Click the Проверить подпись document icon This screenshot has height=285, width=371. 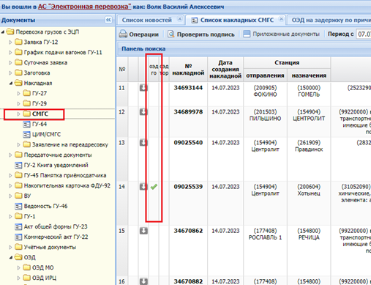[171, 34]
